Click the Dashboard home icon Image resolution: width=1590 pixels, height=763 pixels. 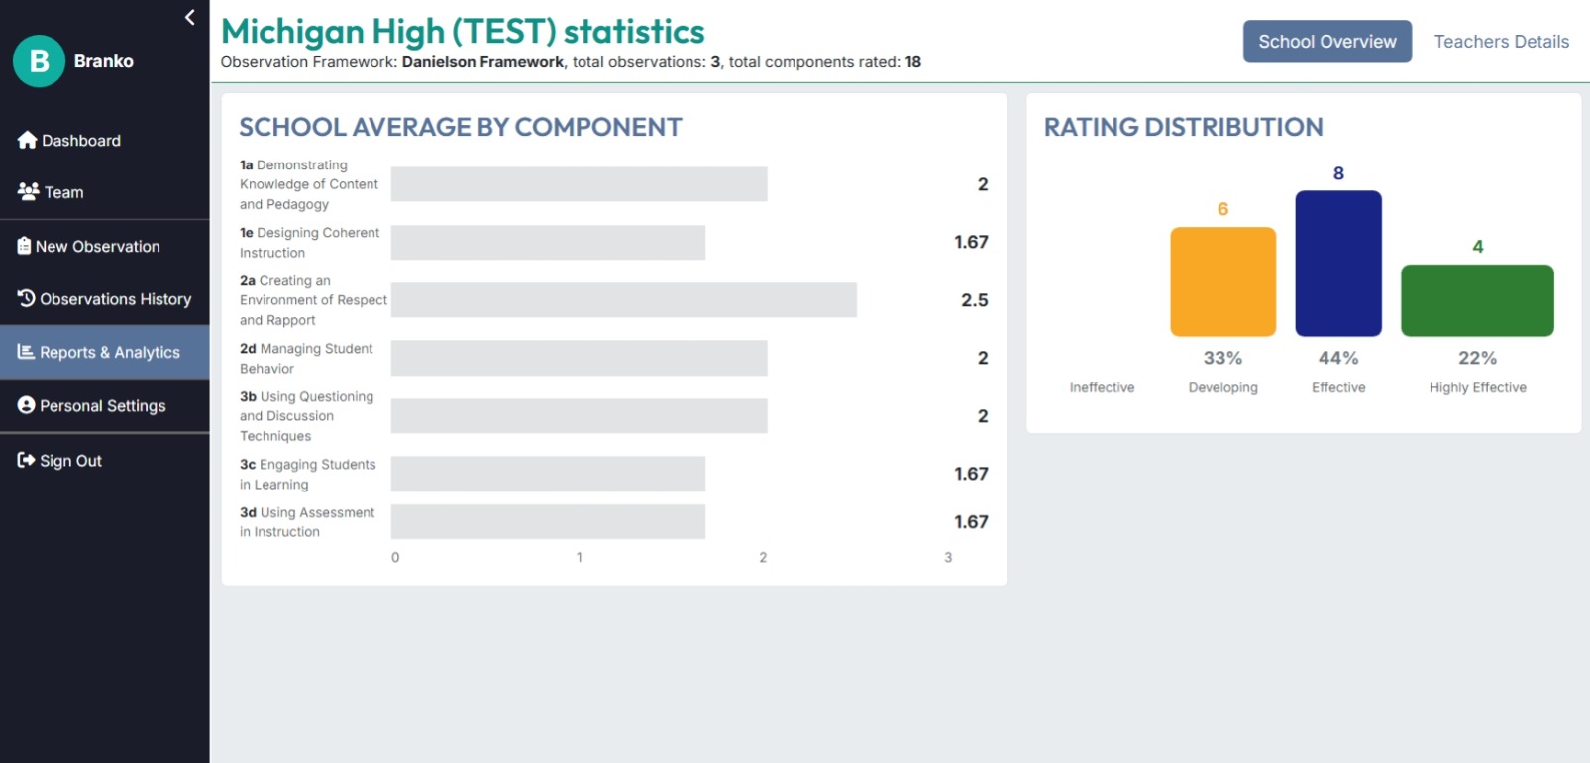pos(27,140)
